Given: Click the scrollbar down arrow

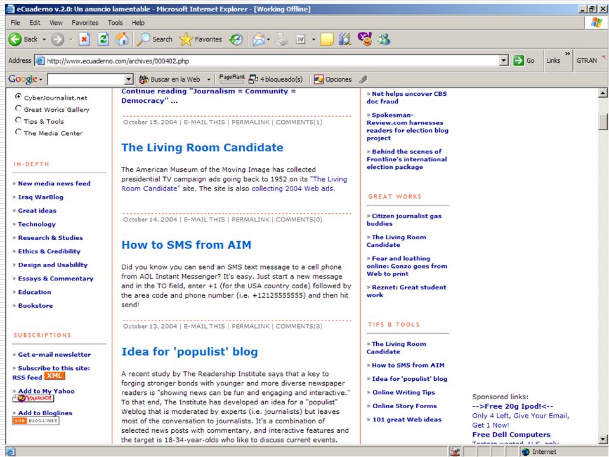Looking at the screenshot, I should [603, 439].
